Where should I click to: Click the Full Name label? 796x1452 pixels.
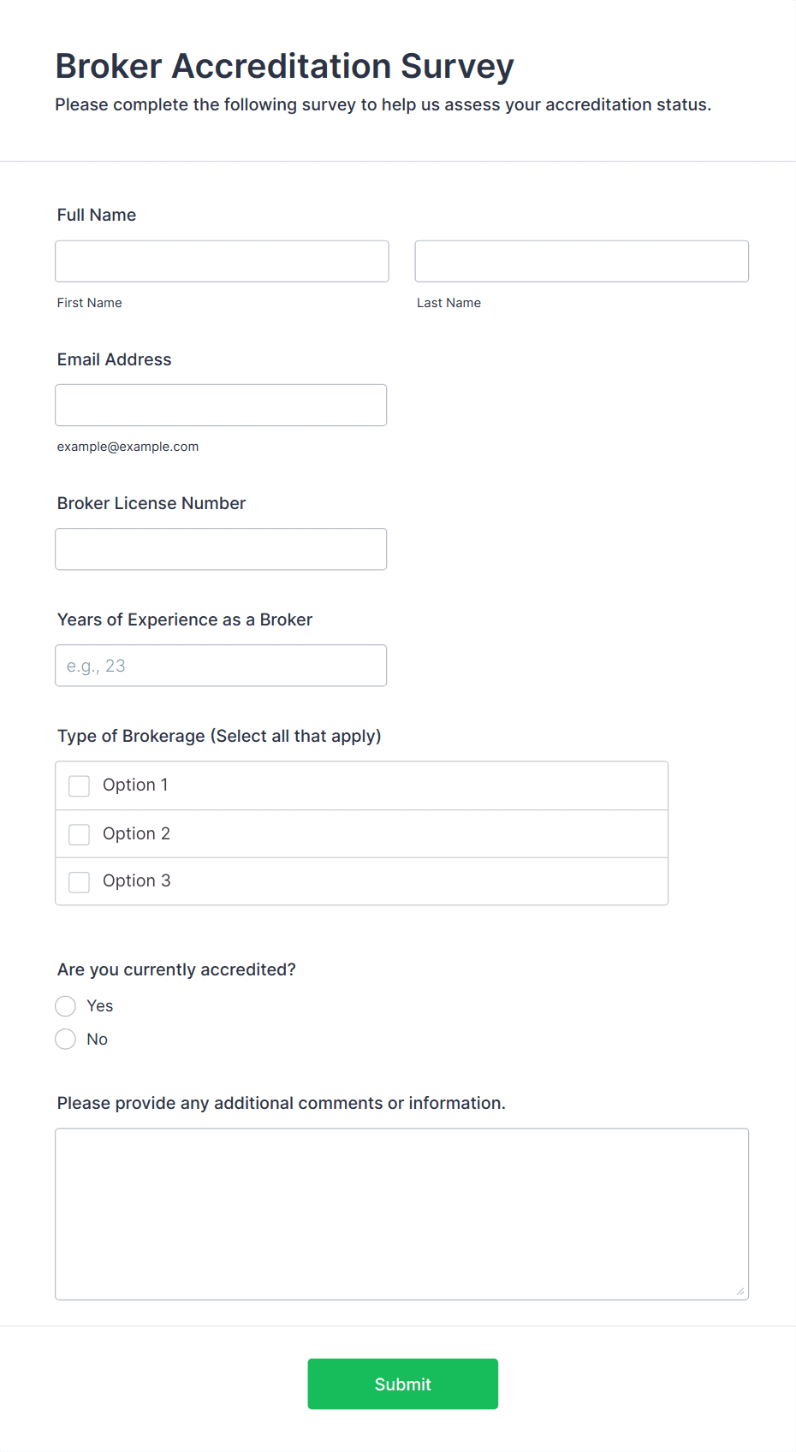pyautogui.click(x=97, y=215)
